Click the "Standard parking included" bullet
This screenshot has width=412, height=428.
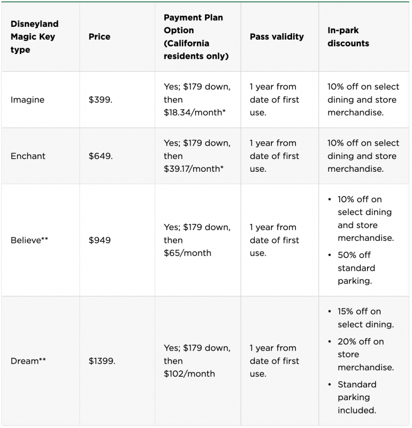357,398
